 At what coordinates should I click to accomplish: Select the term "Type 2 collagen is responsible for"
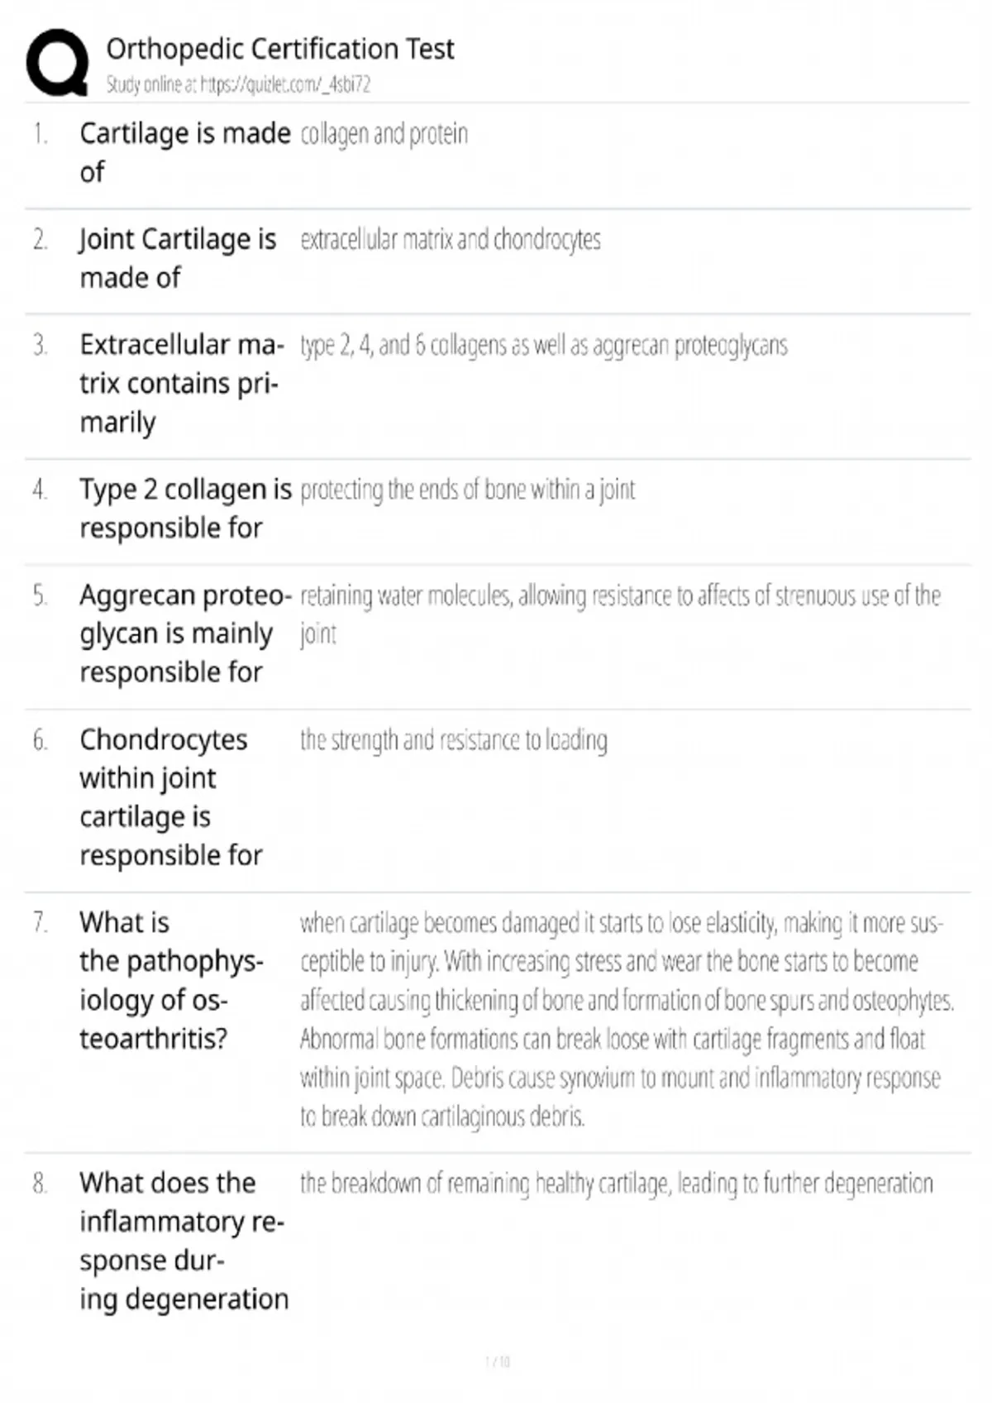coord(185,508)
